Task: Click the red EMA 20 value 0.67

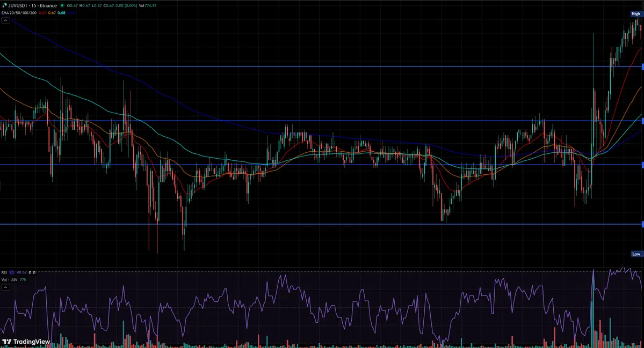Action: (x=42, y=13)
